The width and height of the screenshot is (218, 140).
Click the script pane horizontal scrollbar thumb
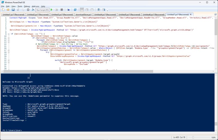click(78, 71)
